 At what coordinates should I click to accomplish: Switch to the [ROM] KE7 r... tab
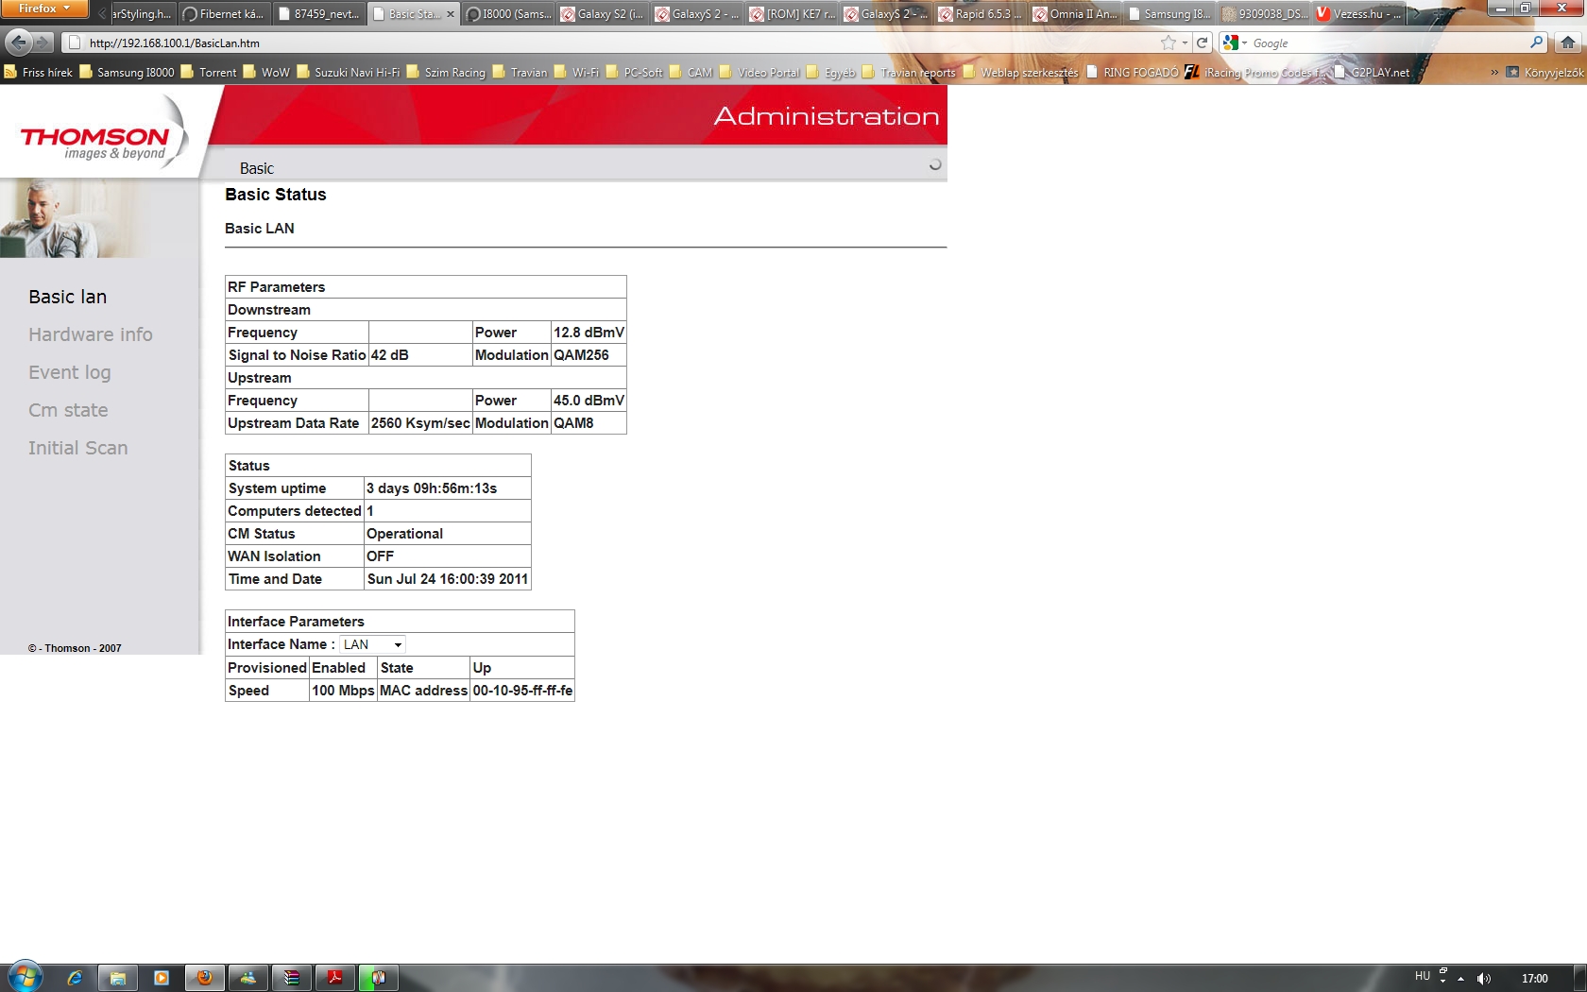click(x=791, y=14)
